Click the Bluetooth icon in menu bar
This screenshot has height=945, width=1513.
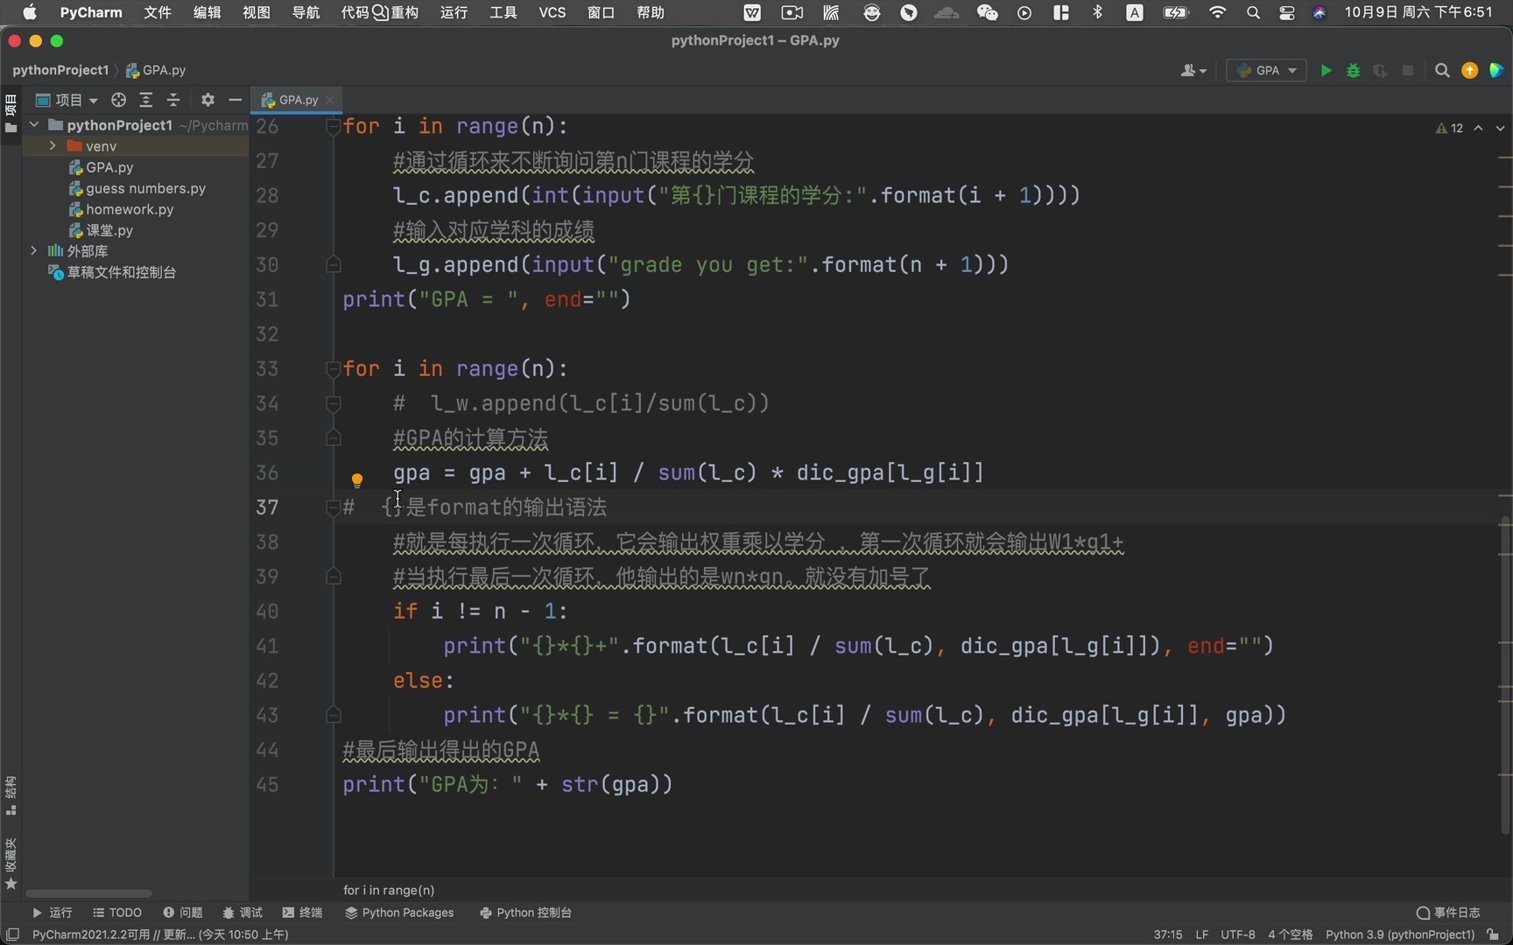pyautogui.click(x=1097, y=12)
